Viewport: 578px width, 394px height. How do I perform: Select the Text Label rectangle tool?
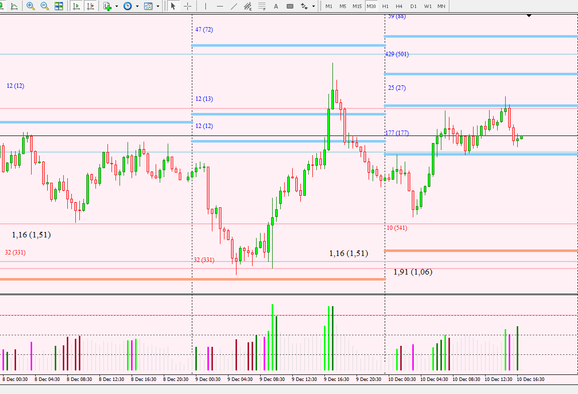[x=290, y=6]
